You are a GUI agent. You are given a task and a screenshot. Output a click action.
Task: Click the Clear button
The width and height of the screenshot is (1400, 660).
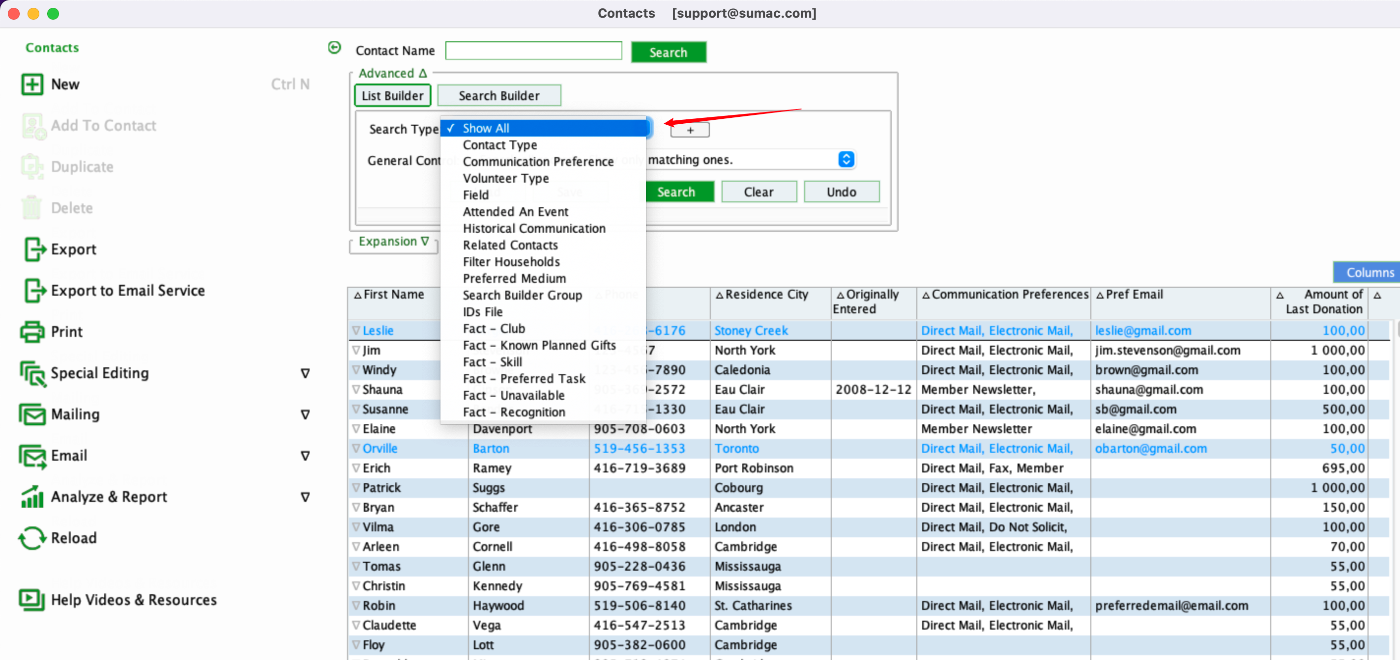pyautogui.click(x=758, y=192)
